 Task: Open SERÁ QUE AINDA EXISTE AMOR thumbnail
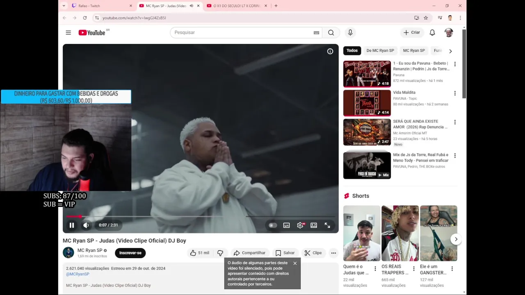367,132
